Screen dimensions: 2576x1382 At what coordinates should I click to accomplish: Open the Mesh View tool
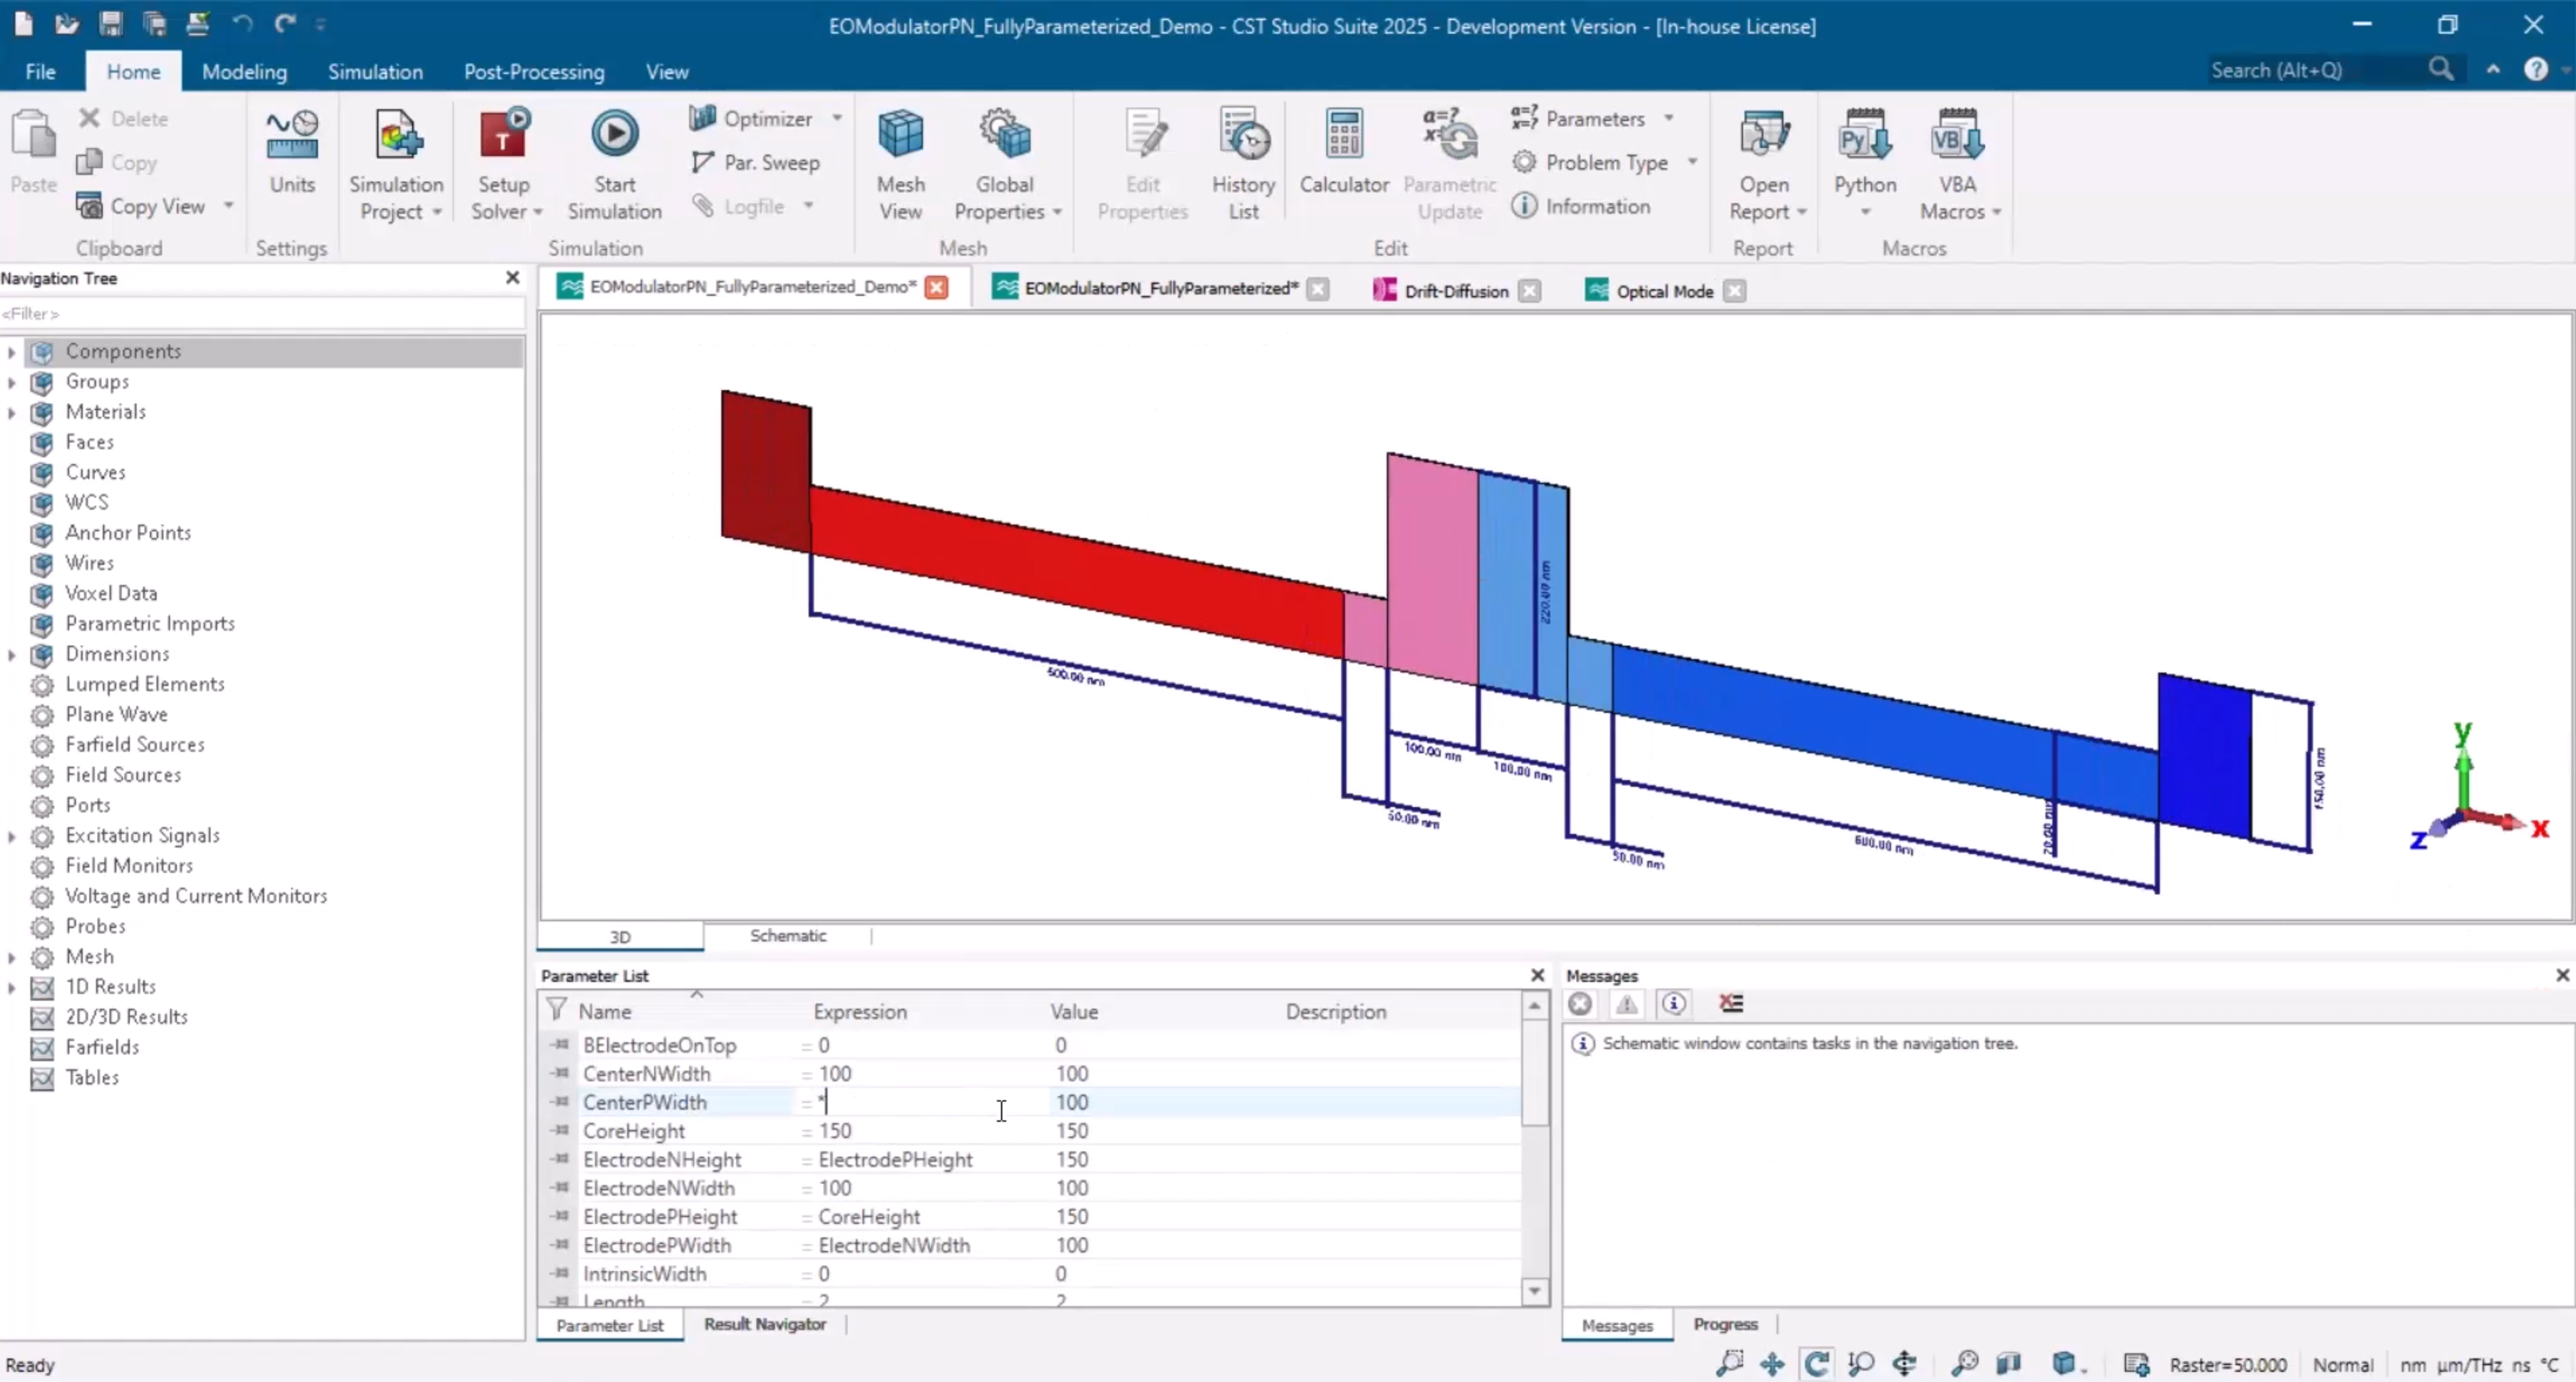click(x=900, y=135)
